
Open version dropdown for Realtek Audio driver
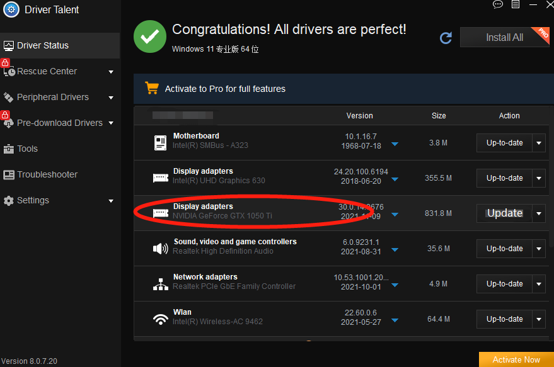[395, 250]
